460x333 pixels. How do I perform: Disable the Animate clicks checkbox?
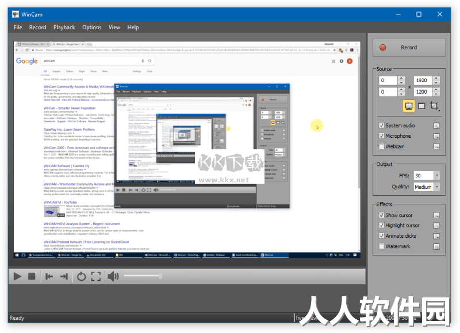[381, 236]
